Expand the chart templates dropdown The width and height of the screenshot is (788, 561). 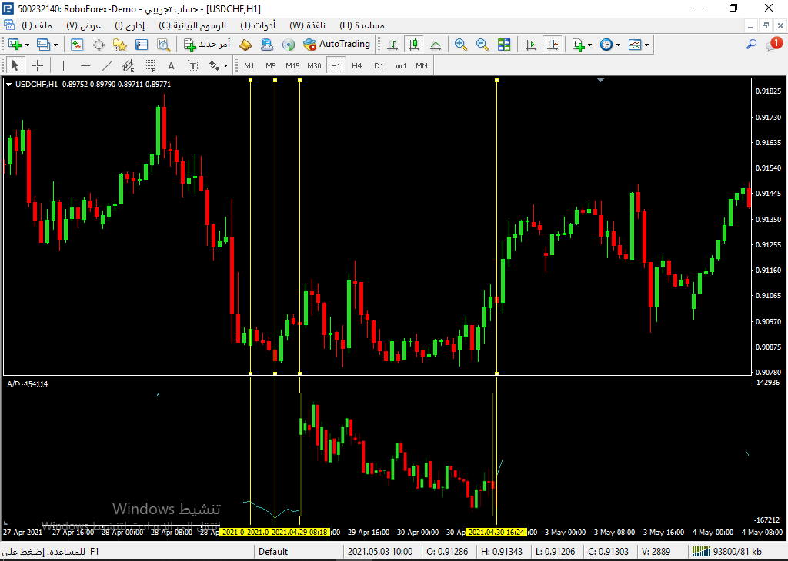point(646,45)
